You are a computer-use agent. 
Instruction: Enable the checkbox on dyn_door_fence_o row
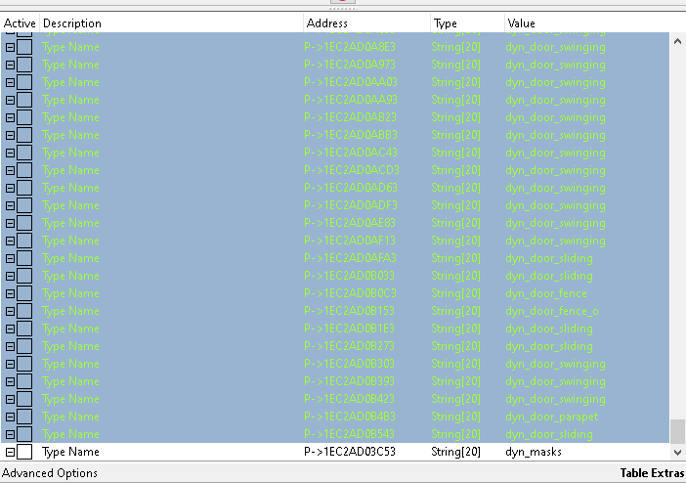pos(24,311)
